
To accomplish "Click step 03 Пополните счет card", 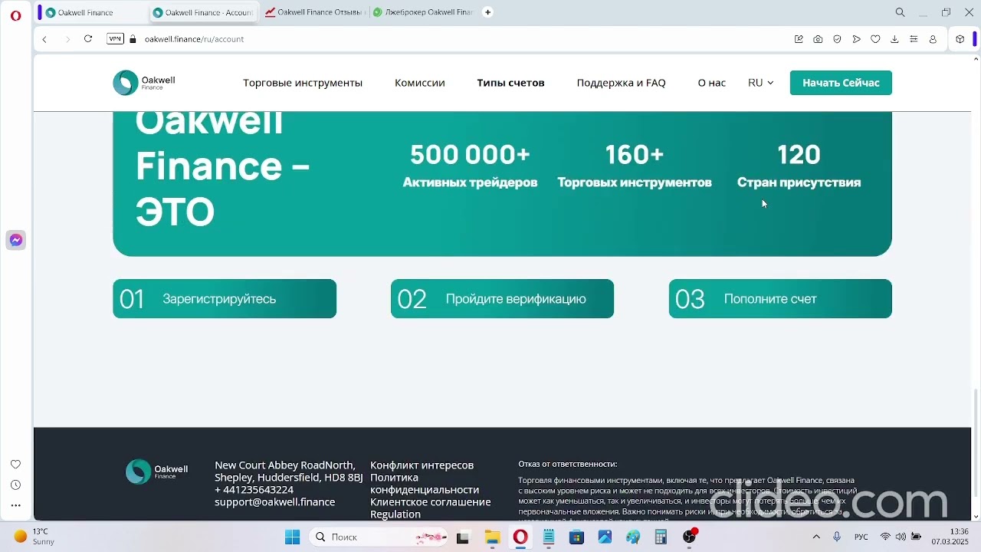I will [780, 298].
